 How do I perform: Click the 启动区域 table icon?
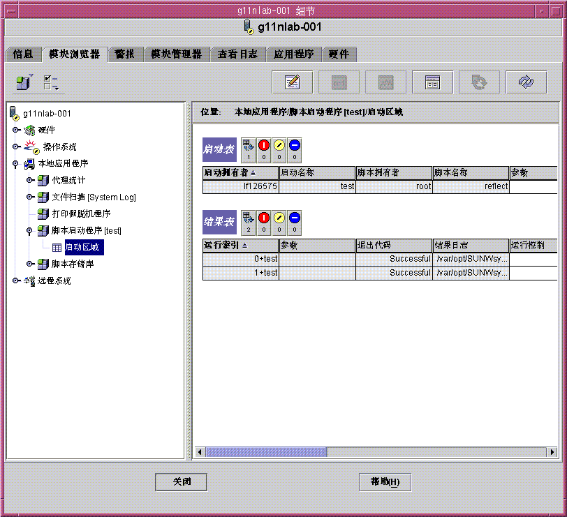coord(57,248)
